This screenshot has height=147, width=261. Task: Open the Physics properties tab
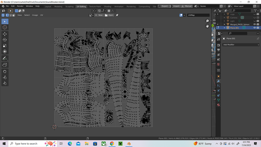point(219,90)
